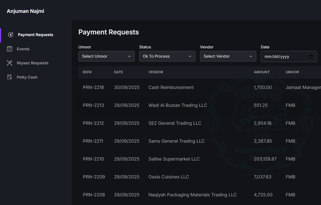Navigate to the Events section
The height and width of the screenshot is (205, 321).
coord(24,49)
